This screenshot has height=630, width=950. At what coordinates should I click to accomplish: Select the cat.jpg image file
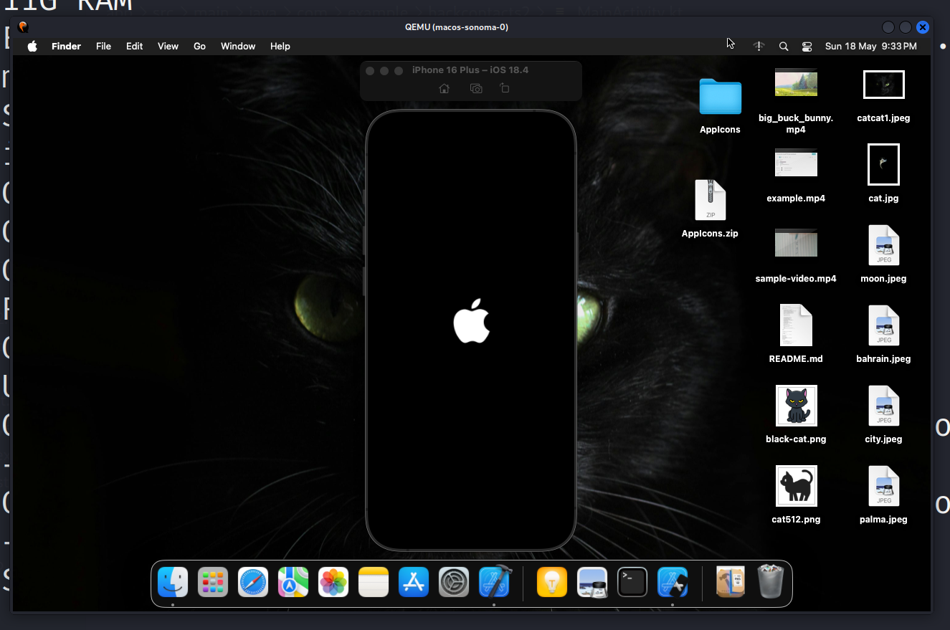coord(883,164)
